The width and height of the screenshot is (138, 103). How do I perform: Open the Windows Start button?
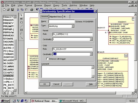tap(5, 101)
